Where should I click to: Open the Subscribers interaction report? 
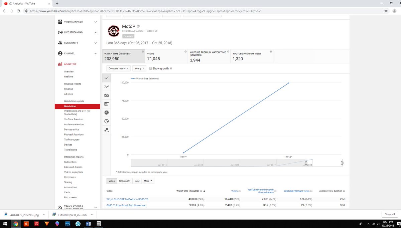coord(70,162)
